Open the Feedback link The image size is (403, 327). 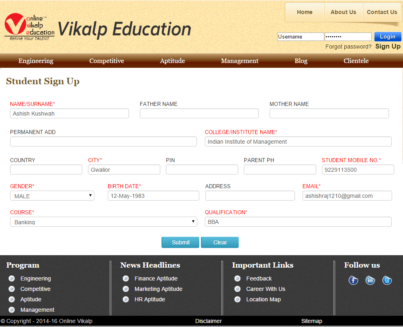pos(259,278)
